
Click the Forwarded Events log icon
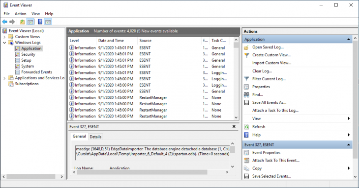(17, 72)
